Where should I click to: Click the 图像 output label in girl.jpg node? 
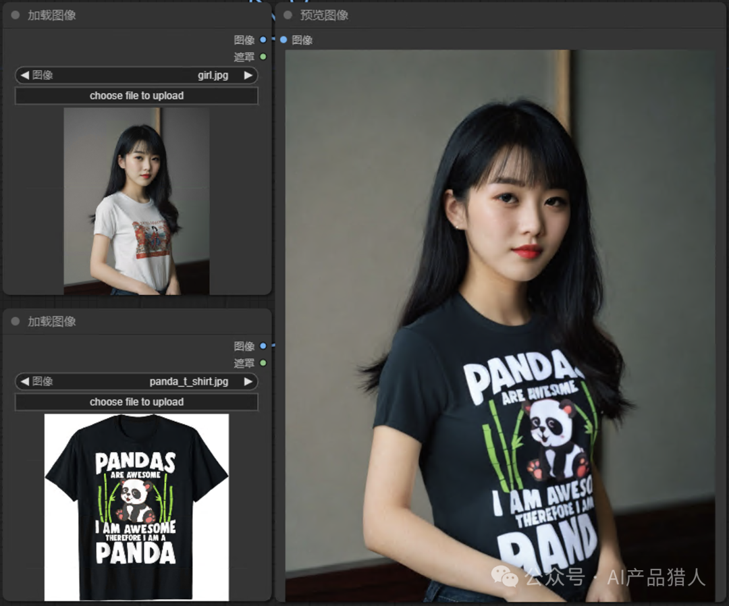[x=244, y=40]
